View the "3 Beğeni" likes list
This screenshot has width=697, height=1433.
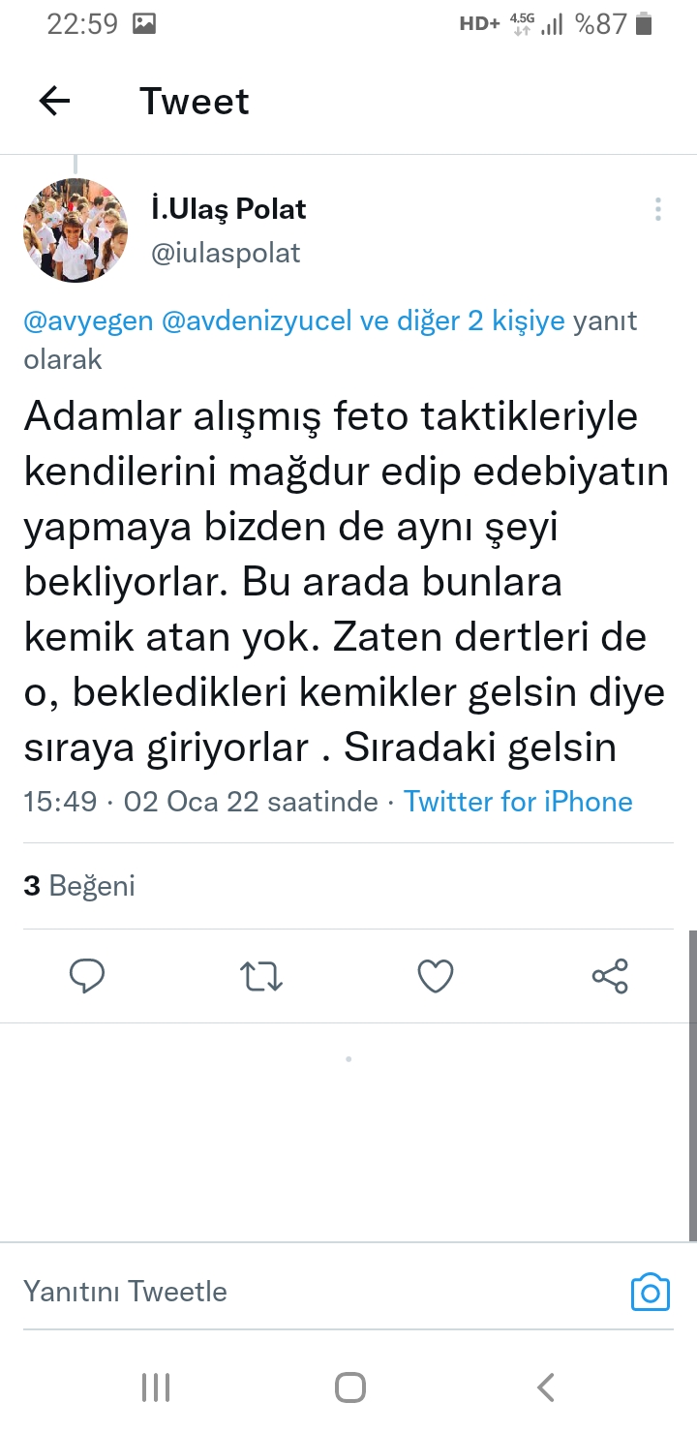point(79,886)
